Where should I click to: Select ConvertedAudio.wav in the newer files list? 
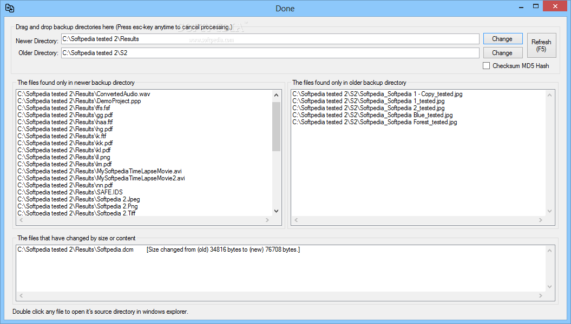point(84,93)
